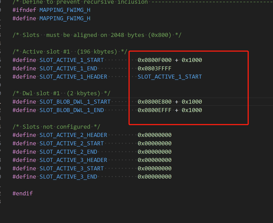
Task: Click the 0x0803FFFF hex value
Action: tap(155, 68)
